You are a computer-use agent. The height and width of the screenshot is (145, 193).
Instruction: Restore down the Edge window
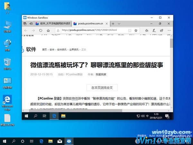click(160, 24)
